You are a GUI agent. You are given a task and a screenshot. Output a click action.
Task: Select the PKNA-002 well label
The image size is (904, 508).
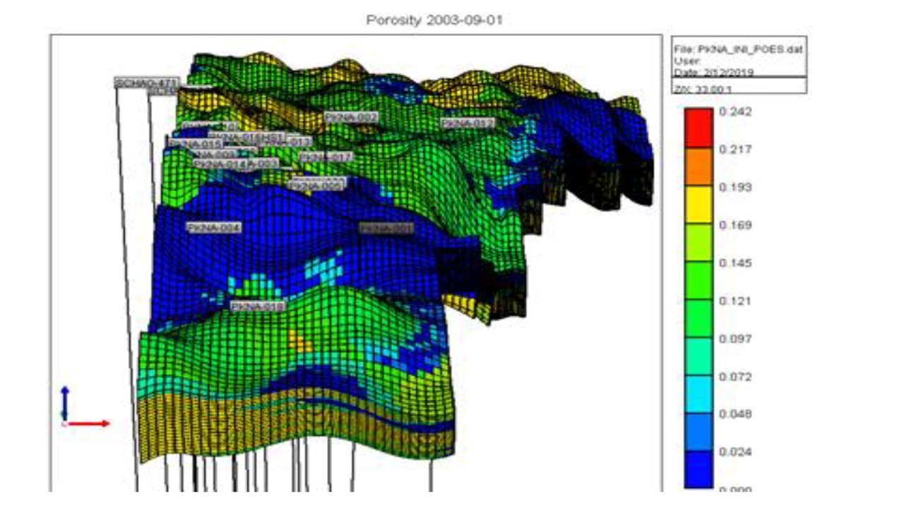(351, 116)
